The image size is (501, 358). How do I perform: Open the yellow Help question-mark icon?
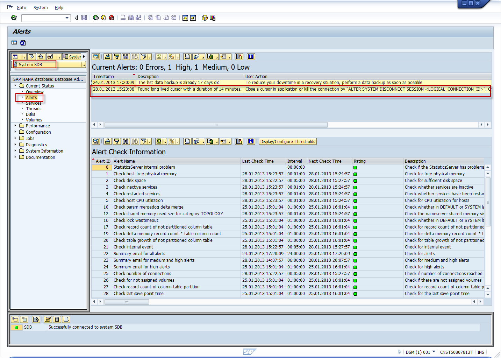click(x=205, y=18)
